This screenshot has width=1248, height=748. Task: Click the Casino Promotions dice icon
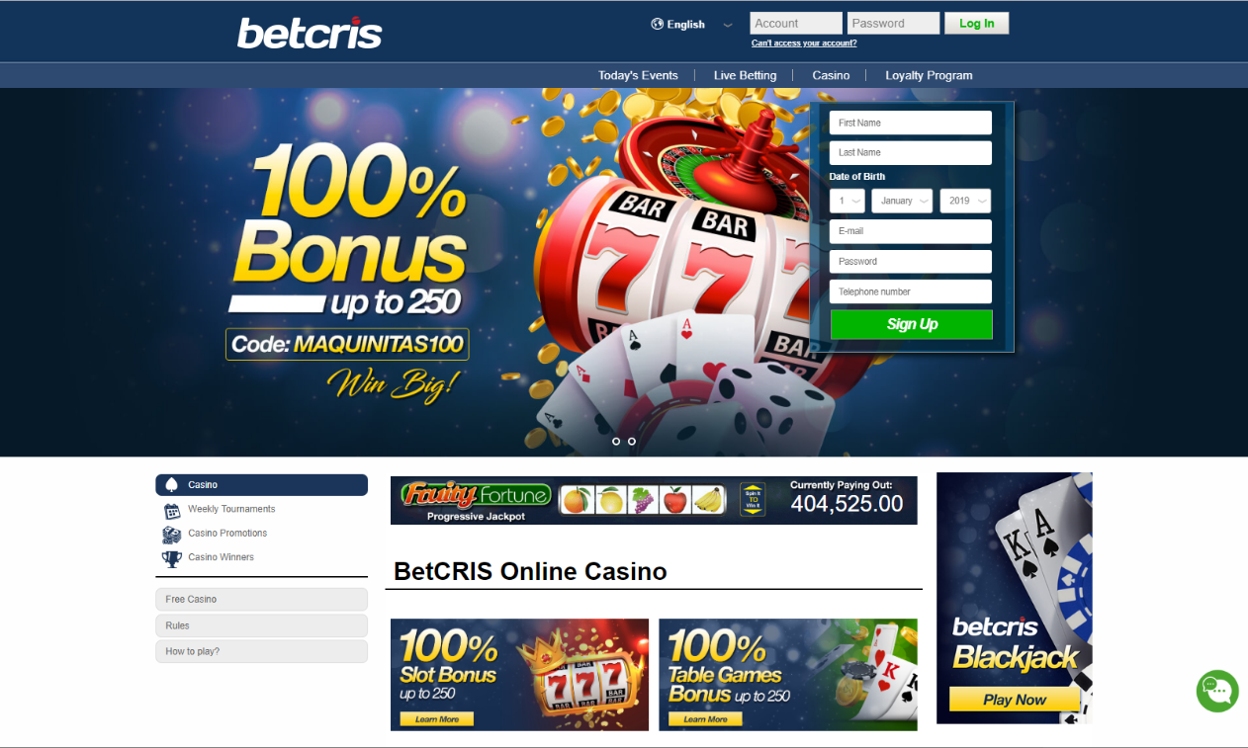[x=172, y=535]
